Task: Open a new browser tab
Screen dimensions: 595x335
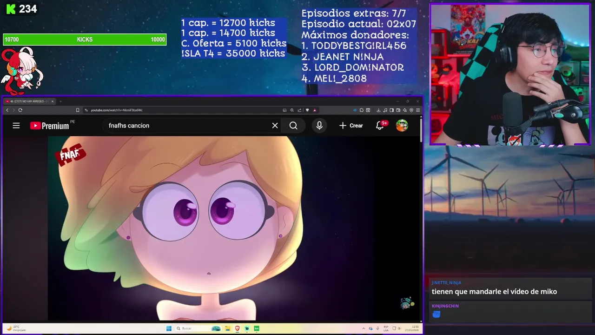Action: (60, 101)
